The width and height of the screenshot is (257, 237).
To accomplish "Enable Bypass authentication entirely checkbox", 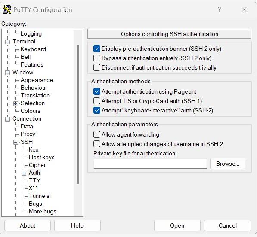I will coord(97,58).
